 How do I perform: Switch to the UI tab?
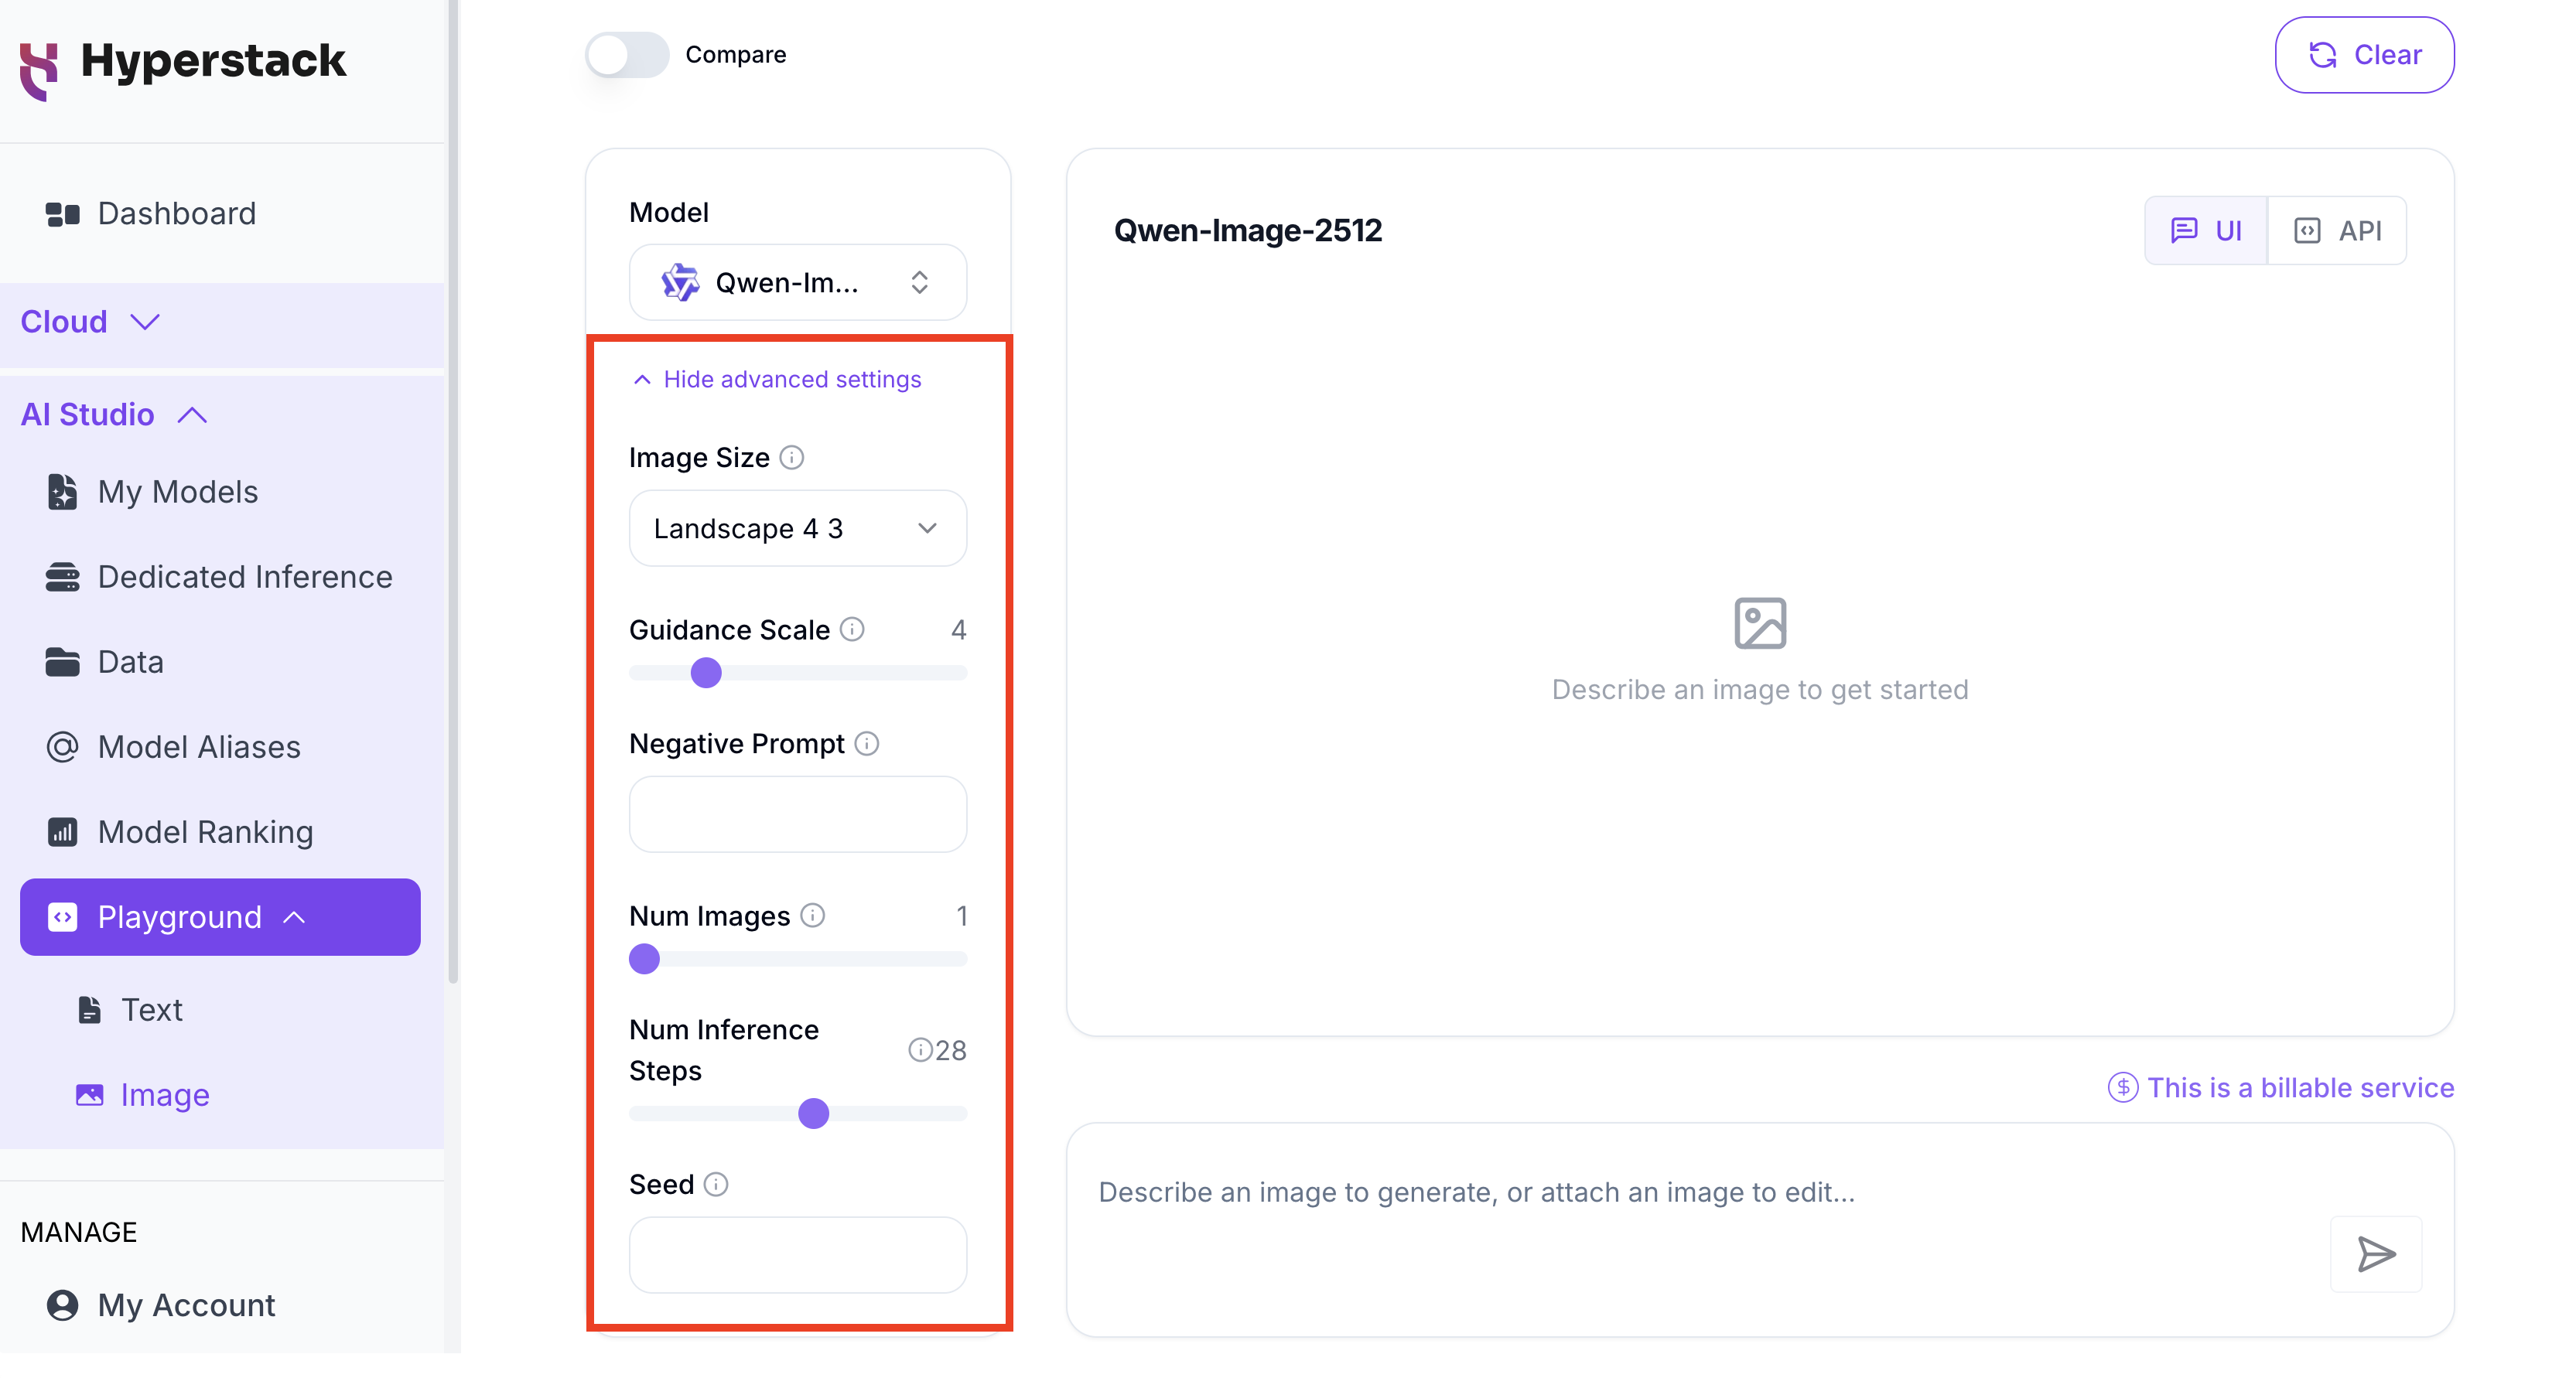[2205, 231]
